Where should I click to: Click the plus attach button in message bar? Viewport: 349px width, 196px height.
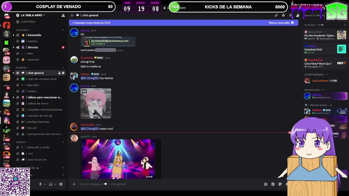point(74,184)
